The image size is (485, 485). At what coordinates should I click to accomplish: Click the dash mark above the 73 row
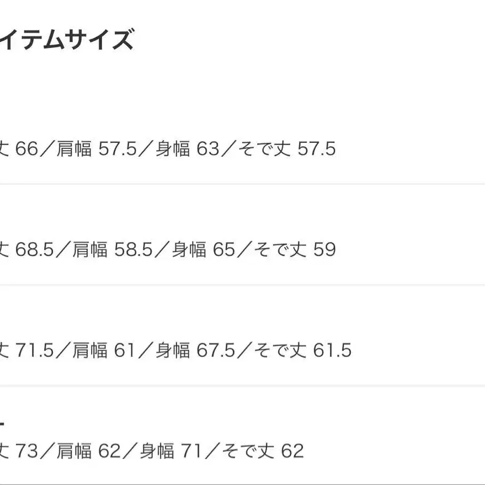(2, 424)
